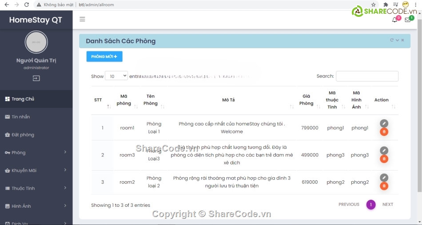Refresh the Danh Sách Các Phòng panel
Screen dimensions: 422x225
[x=392, y=40]
